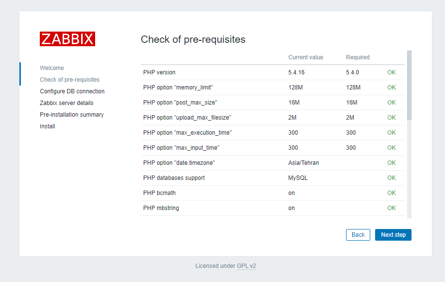Select the Welcome step in sidebar

point(52,68)
